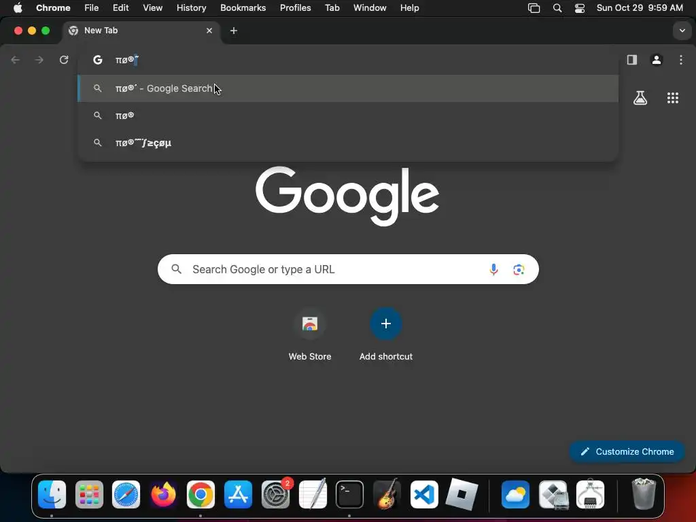Click the Chrome icon in the Dock
The width and height of the screenshot is (696, 522).
201,495
